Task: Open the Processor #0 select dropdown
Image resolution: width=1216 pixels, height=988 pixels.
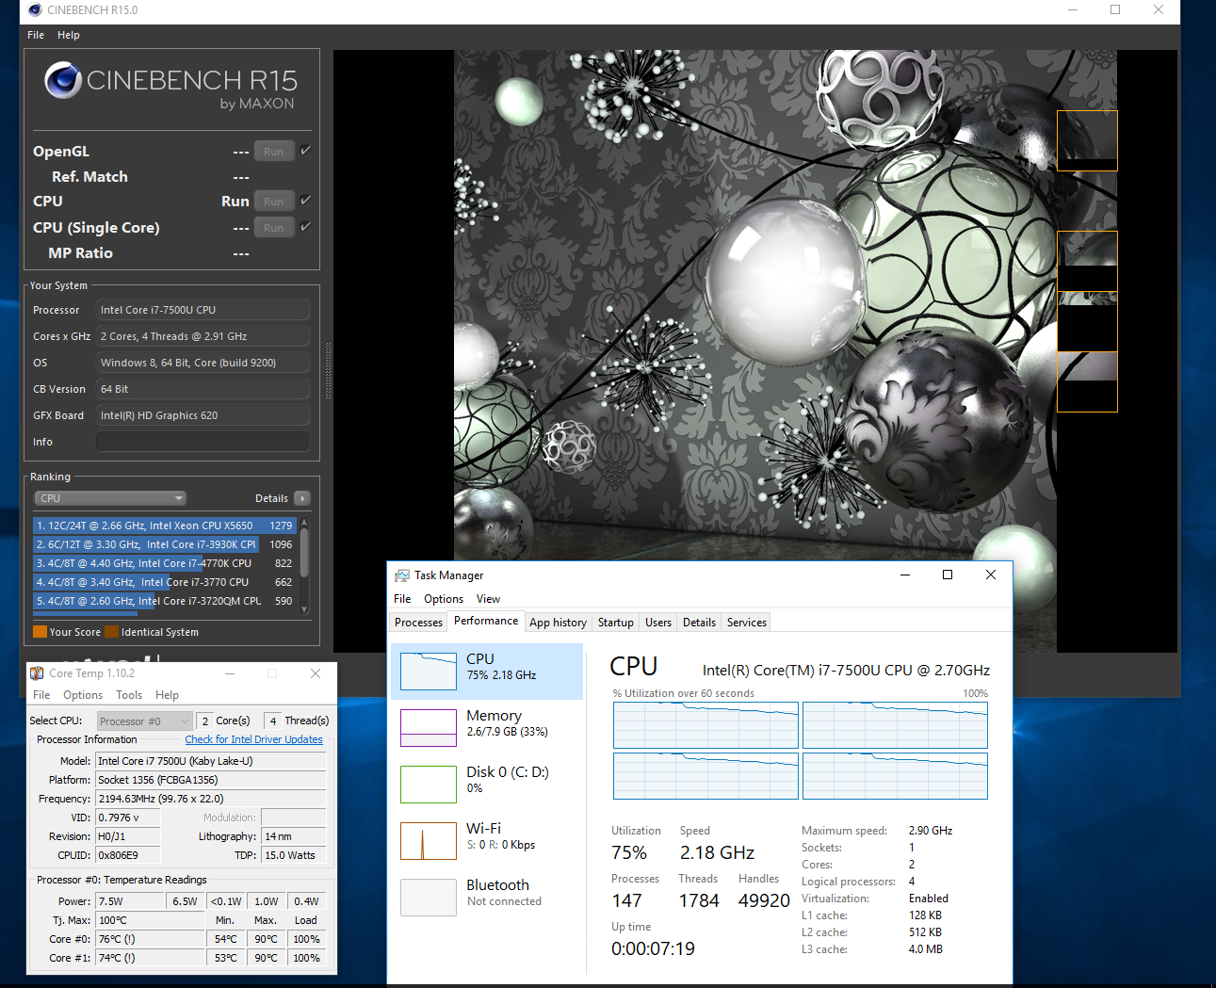Action: [x=145, y=721]
